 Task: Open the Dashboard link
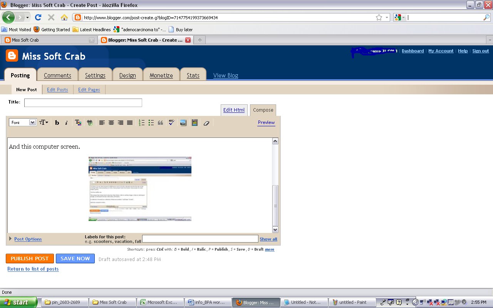[x=413, y=51]
